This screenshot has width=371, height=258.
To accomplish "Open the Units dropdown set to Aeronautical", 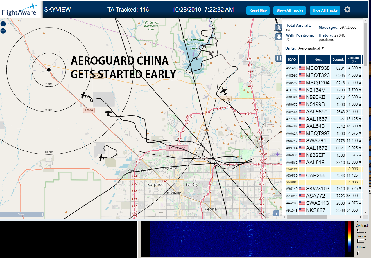I will 311,48.
